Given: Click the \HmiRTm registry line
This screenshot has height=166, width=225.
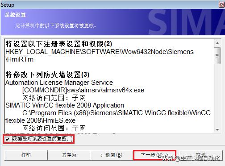Looking at the screenshot, I should [19, 59].
